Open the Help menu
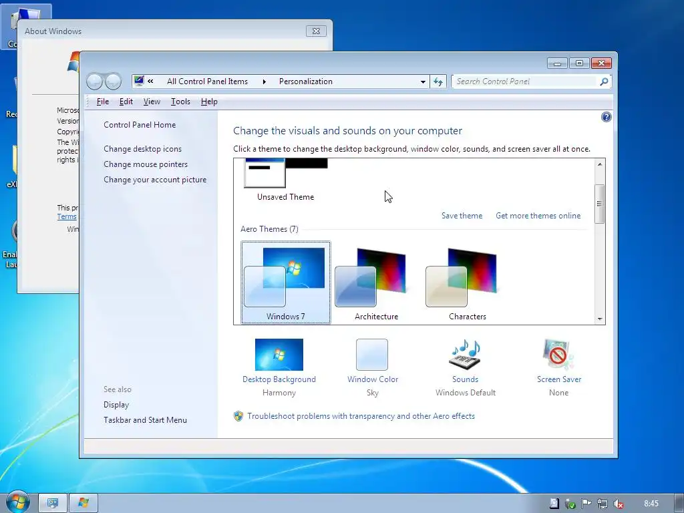Viewport: 684px width, 513px height. pyautogui.click(x=209, y=102)
